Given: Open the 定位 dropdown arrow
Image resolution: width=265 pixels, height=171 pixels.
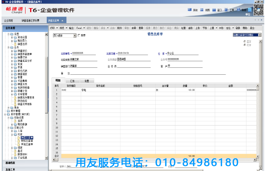Looking at the screenshot, I should pos(233,28).
